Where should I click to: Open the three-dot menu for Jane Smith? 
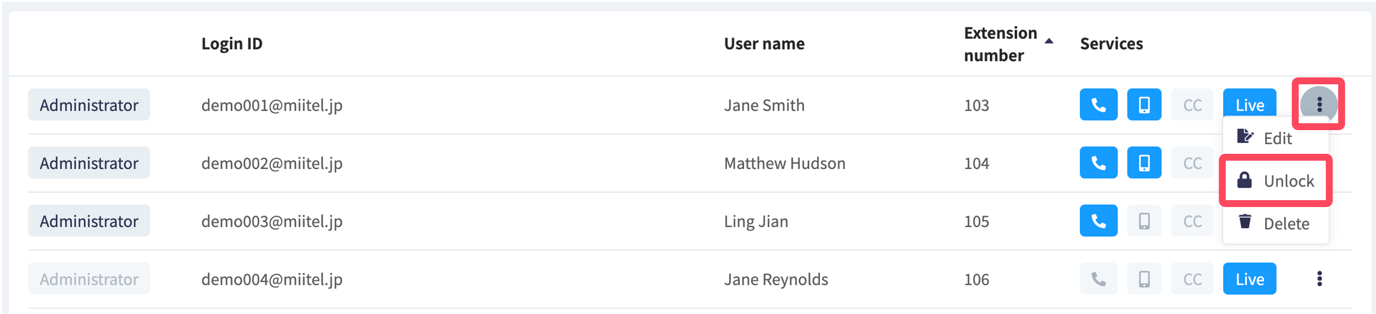pyautogui.click(x=1319, y=105)
